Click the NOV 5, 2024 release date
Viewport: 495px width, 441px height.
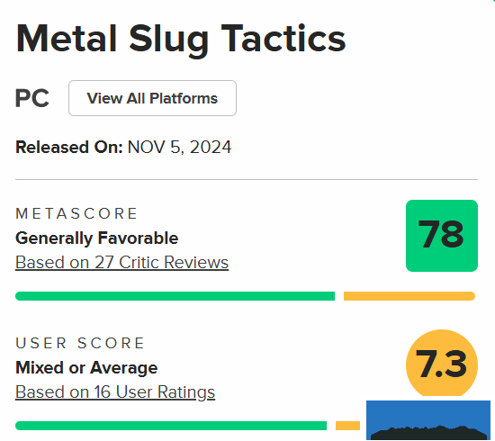pos(179,147)
